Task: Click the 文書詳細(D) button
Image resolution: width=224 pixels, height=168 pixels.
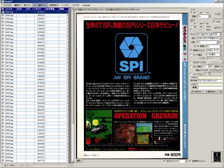Action: pos(211,91)
